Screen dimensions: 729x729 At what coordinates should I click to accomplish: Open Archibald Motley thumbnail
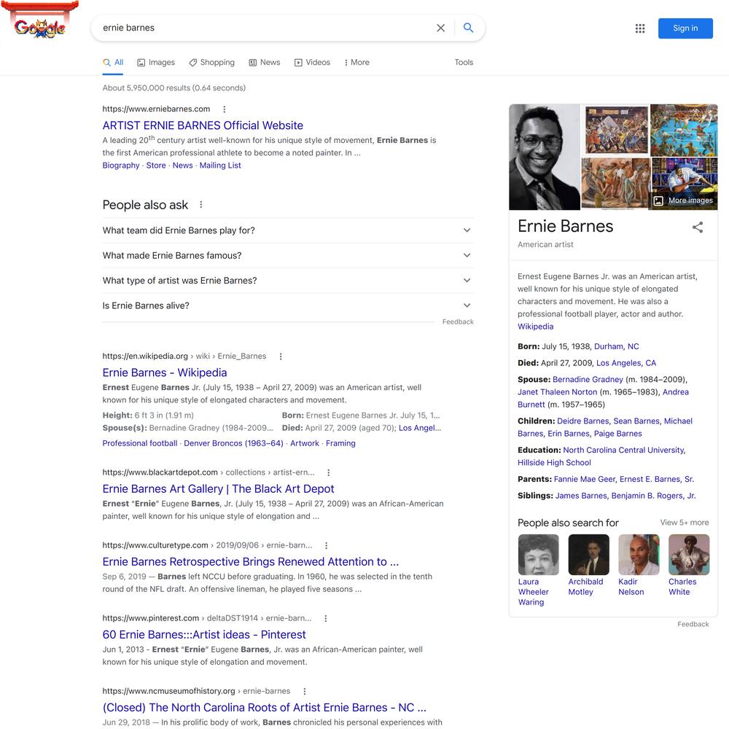point(588,555)
